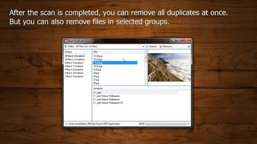Click the files list scroll down arrow
Image resolution: width=257 pixels, height=144 pixels.
pyautogui.click(x=146, y=84)
